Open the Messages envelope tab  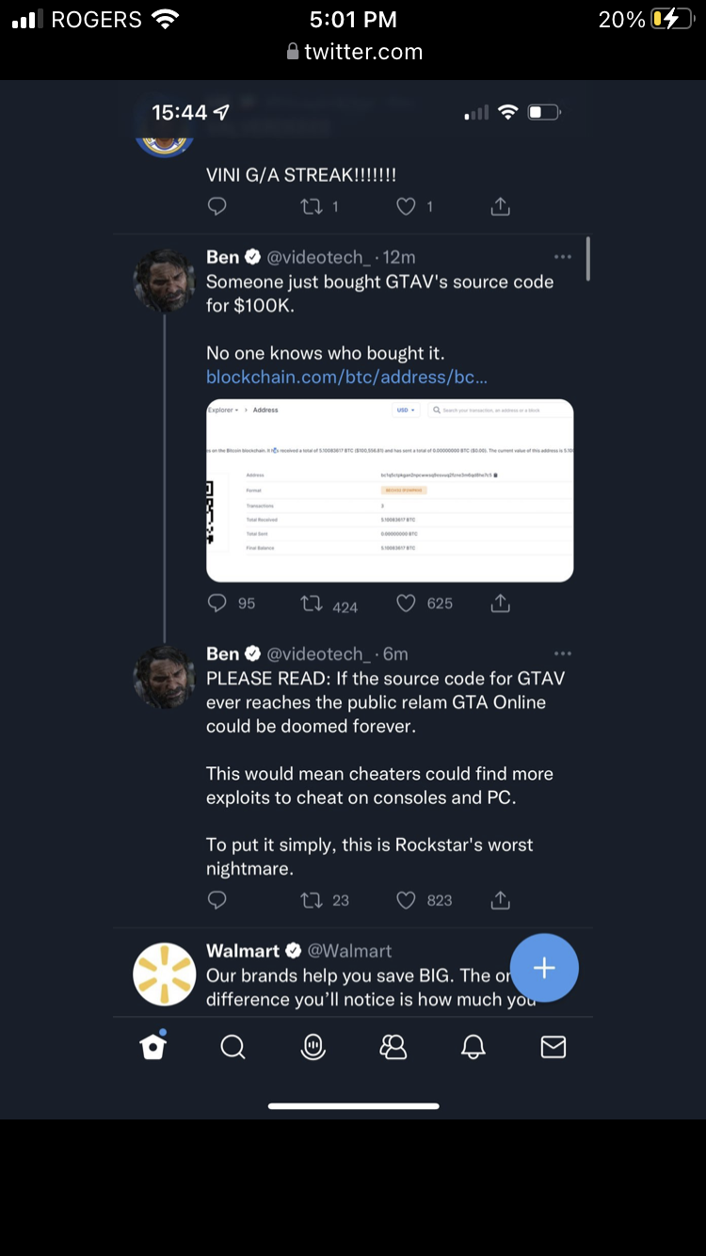tap(554, 1047)
